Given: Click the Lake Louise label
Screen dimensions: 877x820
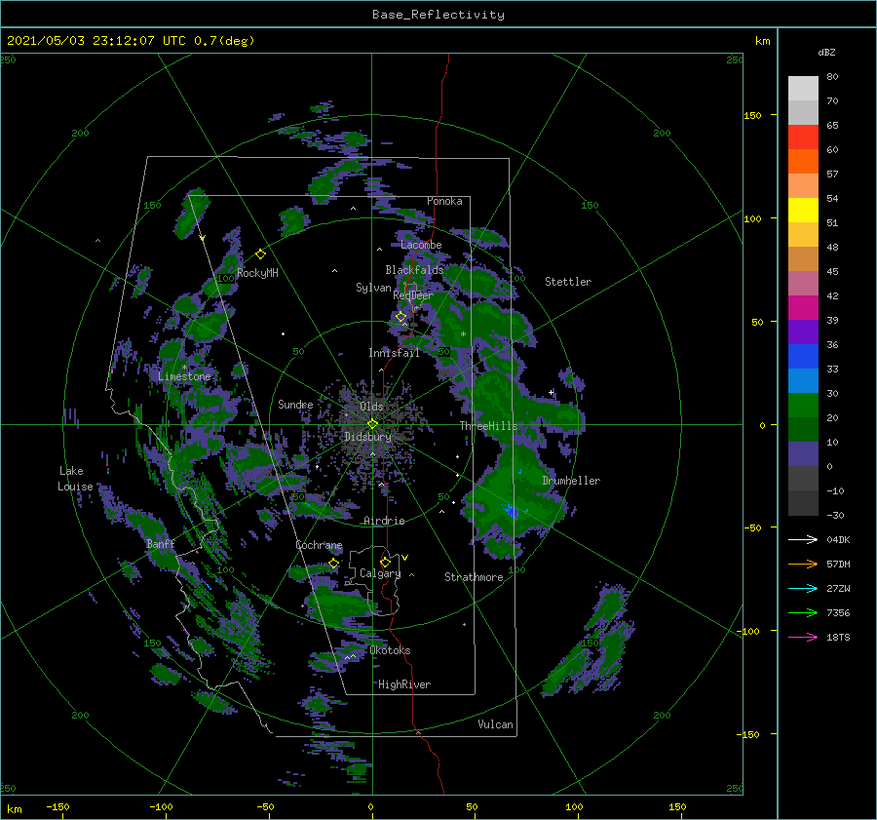Looking at the screenshot, I should (x=75, y=479).
